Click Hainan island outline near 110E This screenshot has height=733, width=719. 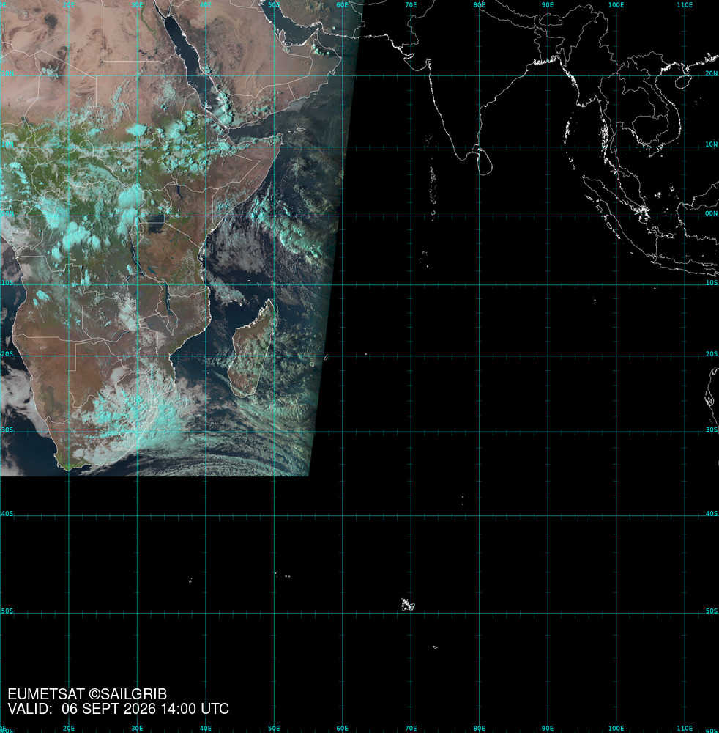[683, 81]
